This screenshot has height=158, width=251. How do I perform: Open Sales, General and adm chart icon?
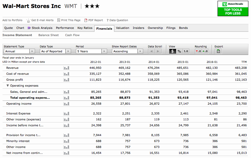coord(66,92)
